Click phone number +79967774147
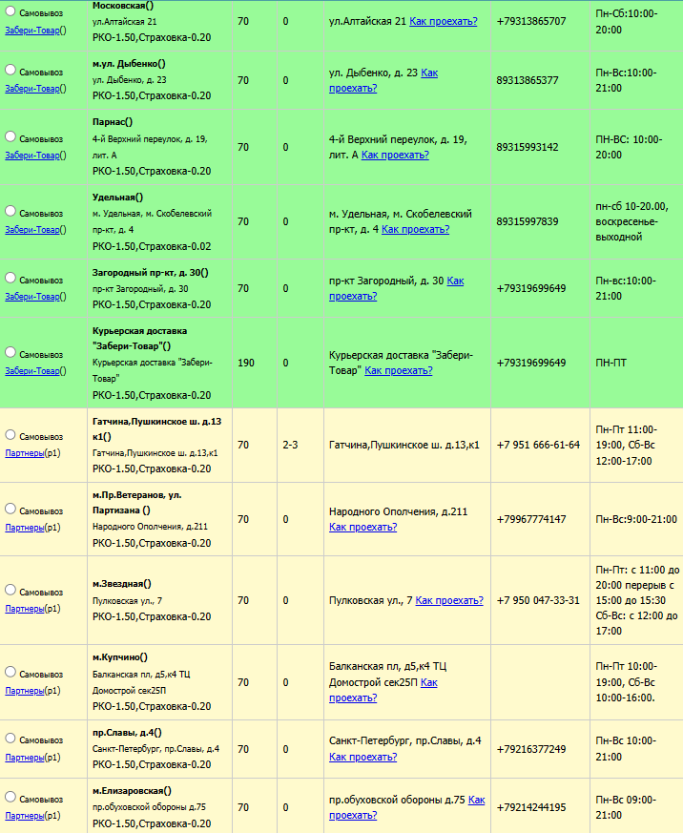 [x=531, y=519]
